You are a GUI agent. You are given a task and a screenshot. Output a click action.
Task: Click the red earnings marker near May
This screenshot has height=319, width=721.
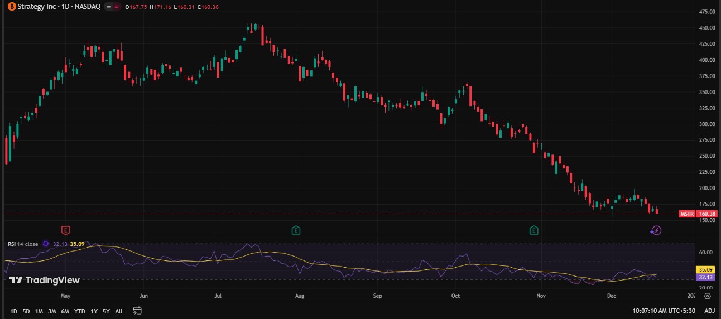[x=66, y=230]
